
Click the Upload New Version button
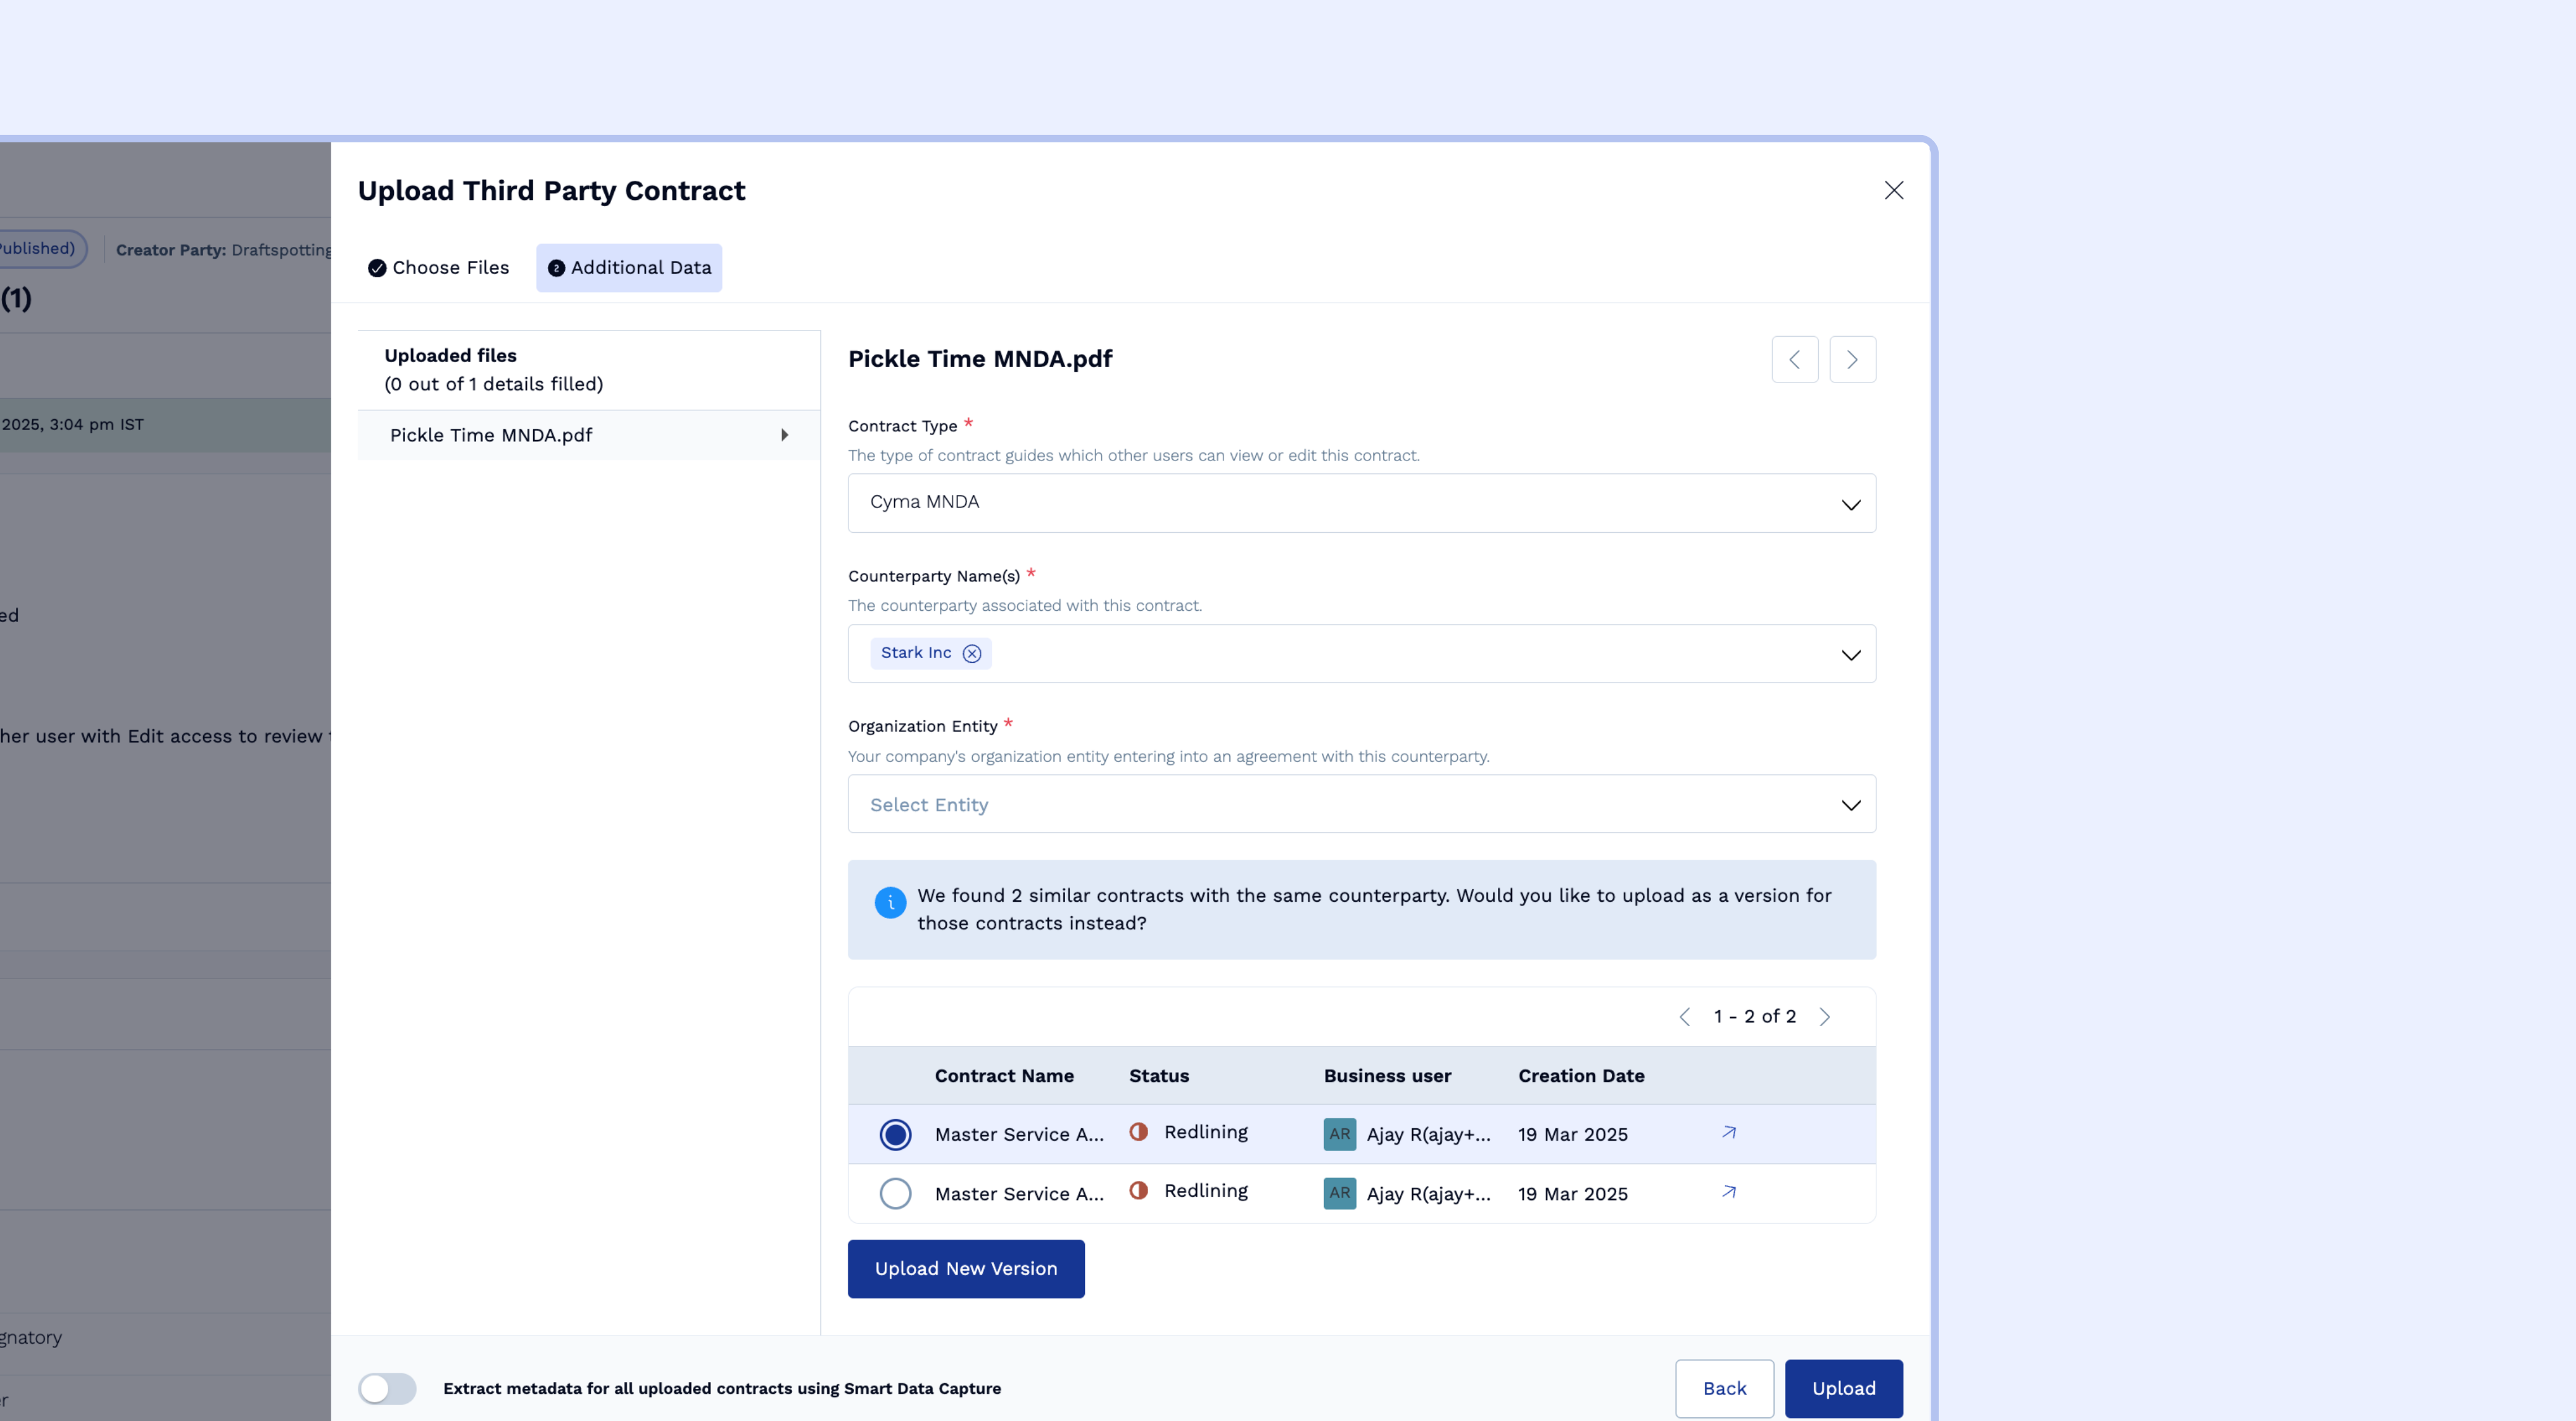point(965,1268)
